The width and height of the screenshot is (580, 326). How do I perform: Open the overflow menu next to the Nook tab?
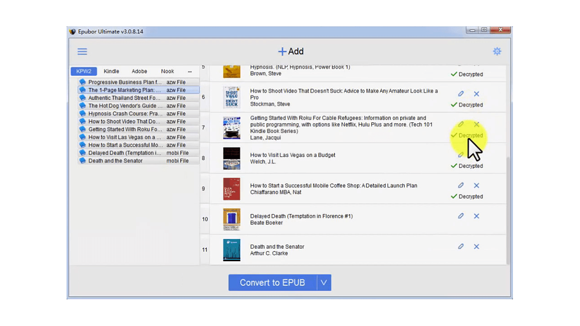190,71
